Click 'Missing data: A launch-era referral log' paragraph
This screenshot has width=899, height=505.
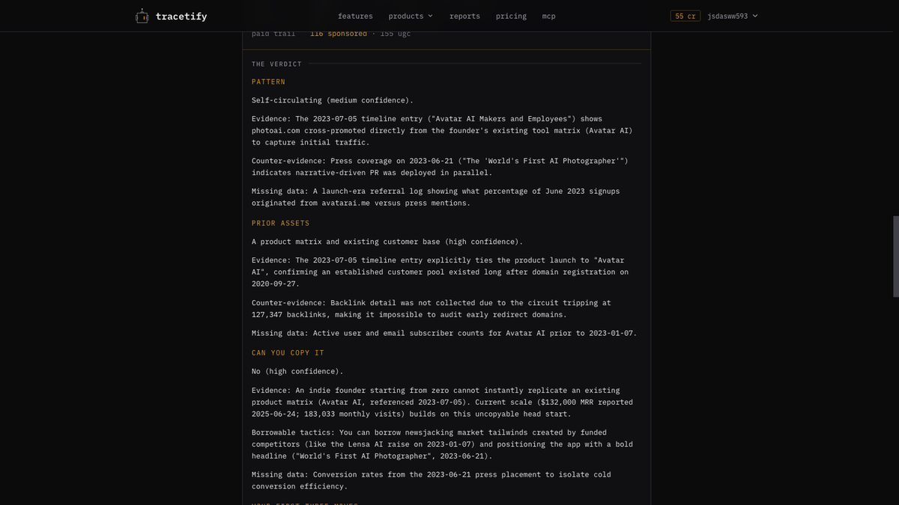[x=436, y=197]
